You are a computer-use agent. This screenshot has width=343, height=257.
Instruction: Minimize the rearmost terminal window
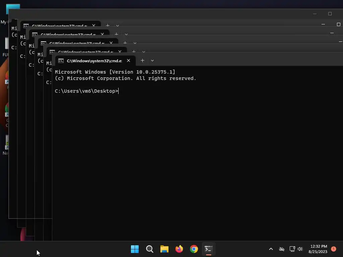coord(315,14)
